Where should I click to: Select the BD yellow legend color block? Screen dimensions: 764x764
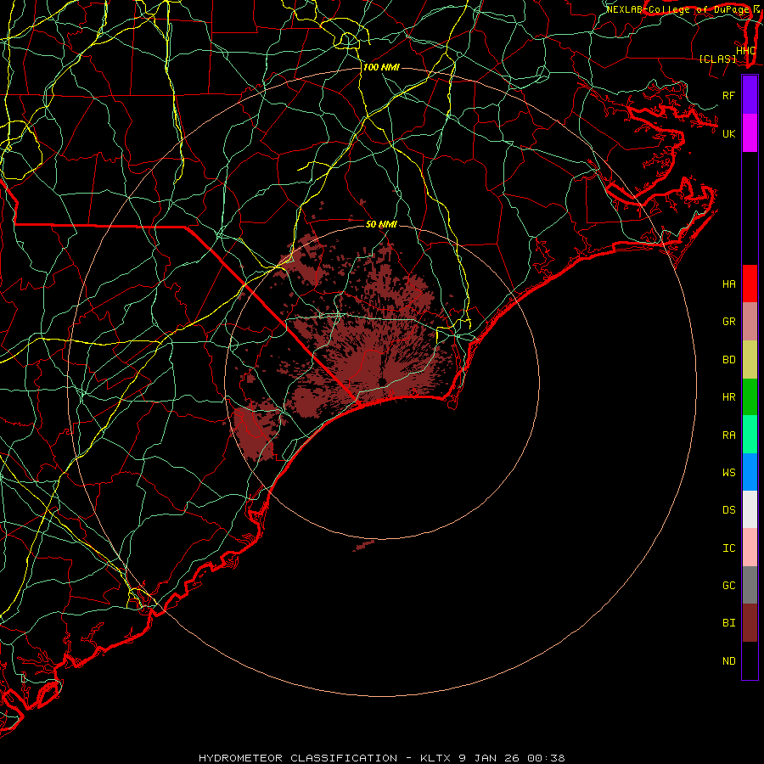pos(750,360)
